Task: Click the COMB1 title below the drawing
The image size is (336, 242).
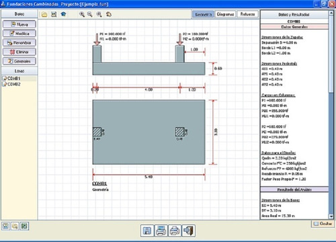Action: click(99, 184)
